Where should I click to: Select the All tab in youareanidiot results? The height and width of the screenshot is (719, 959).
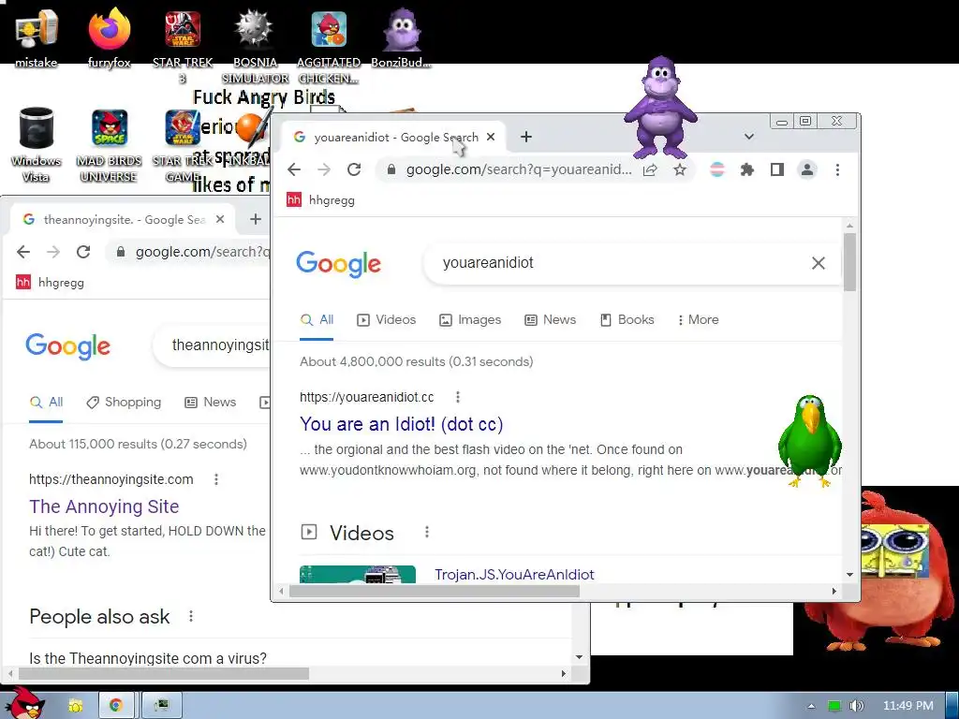point(317,320)
